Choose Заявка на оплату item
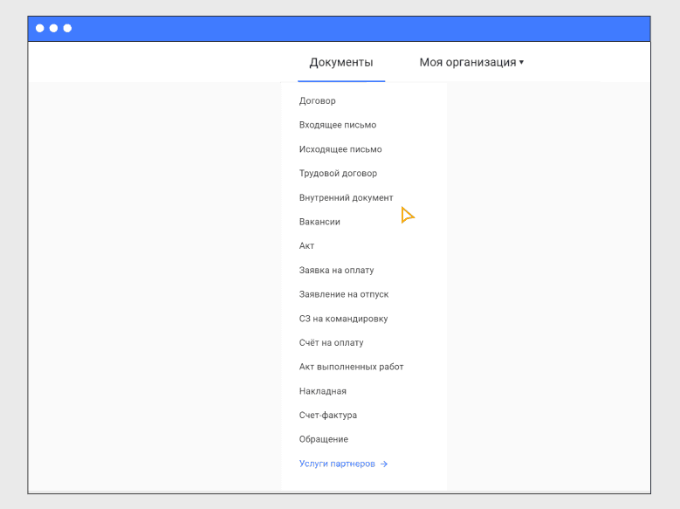The width and height of the screenshot is (680, 509). click(x=336, y=270)
